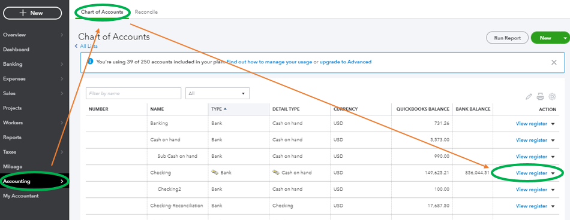Open the green New button dropdown arrow
Image resolution: width=570 pixels, height=220 pixels.
click(565, 38)
